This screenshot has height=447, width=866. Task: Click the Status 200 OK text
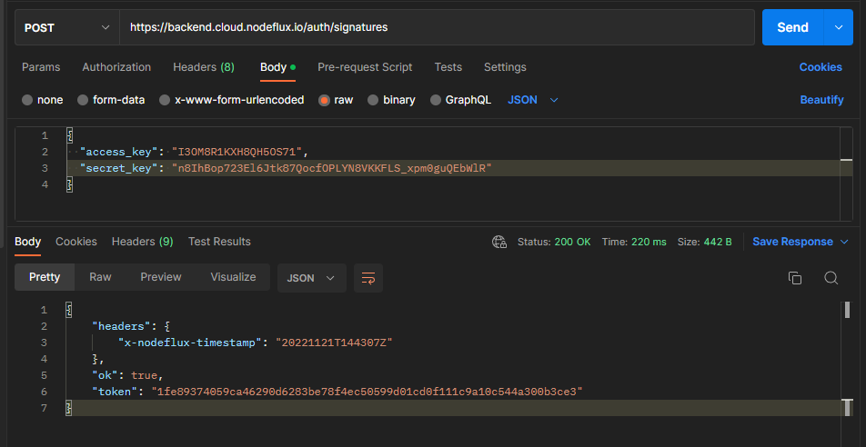point(554,242)
